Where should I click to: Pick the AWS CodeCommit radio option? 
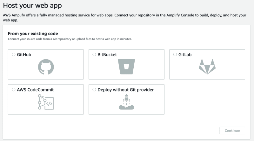[x=13, y=90]
